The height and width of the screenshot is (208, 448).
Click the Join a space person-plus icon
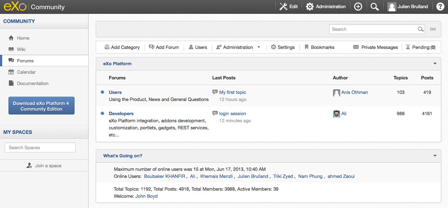coord(29,165)
